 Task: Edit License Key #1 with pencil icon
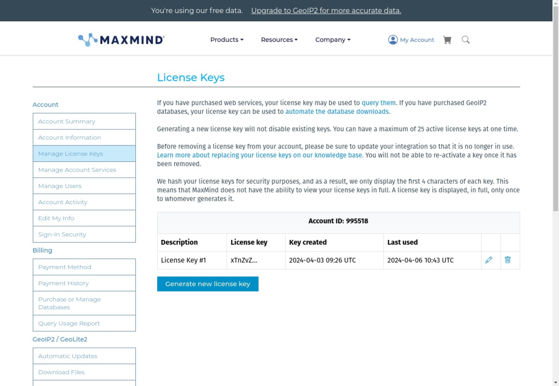tap(489, 260)
